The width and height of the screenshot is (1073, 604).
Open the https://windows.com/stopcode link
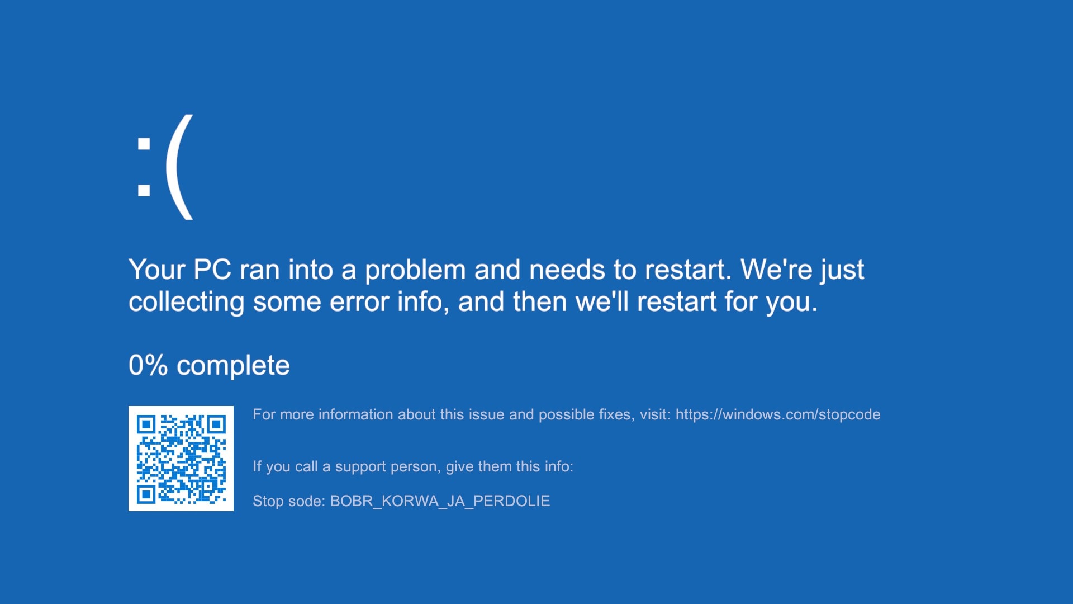click(778, 414)
